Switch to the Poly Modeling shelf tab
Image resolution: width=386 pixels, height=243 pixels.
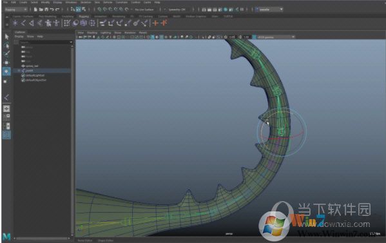tap(48, 17)
